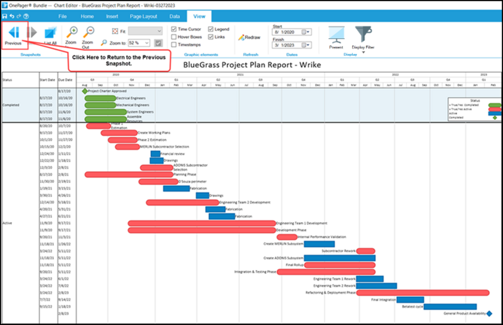Enable the Hover Boxes checkbox
This screenshot has width=503, height=325.
[174, 37]
